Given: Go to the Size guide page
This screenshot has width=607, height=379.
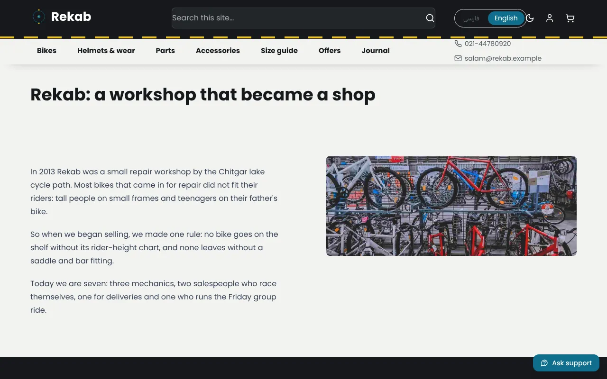Looking at the screenshot, I should tap(279, 51).
